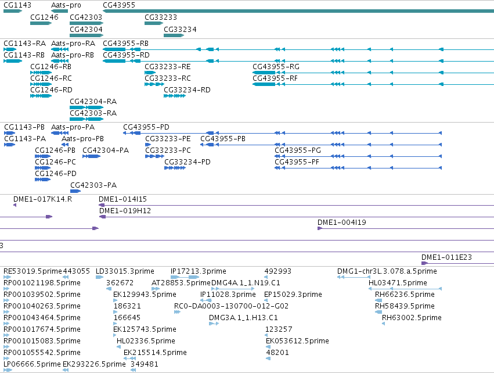
Task: Select transcript label CG1246-RD
Action: (51, 90)
